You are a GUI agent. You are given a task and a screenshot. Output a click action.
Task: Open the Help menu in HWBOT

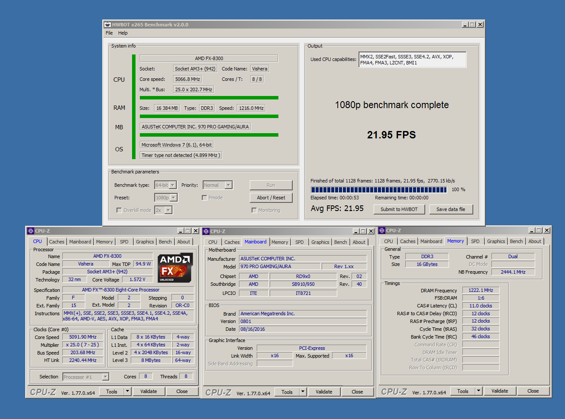point(123,33)
